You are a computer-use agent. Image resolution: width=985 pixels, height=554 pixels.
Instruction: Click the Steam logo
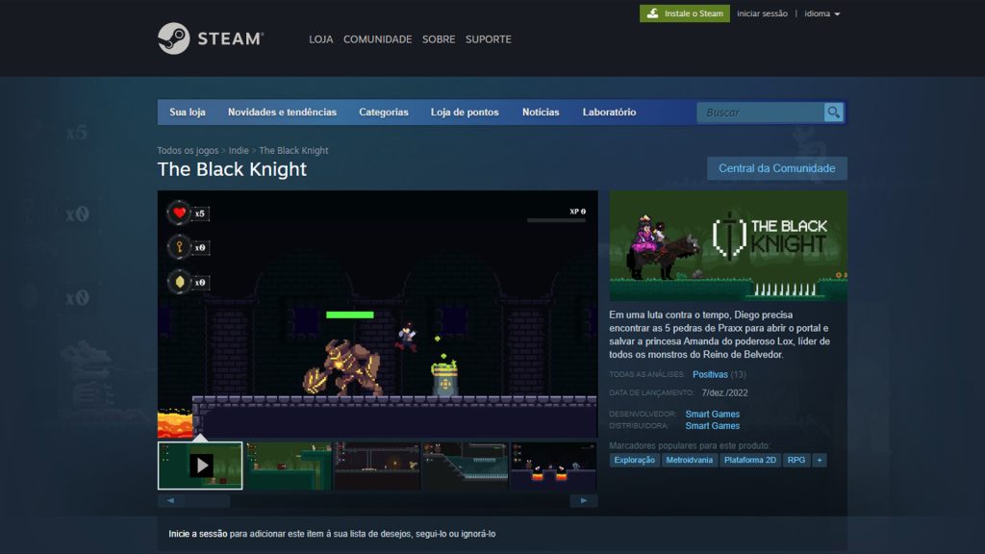point(211,38)
